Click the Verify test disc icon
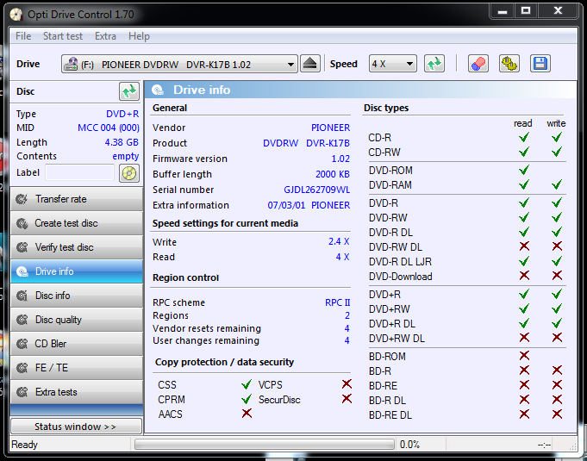This screenshot has height=461, width=587. coord(22,247)
